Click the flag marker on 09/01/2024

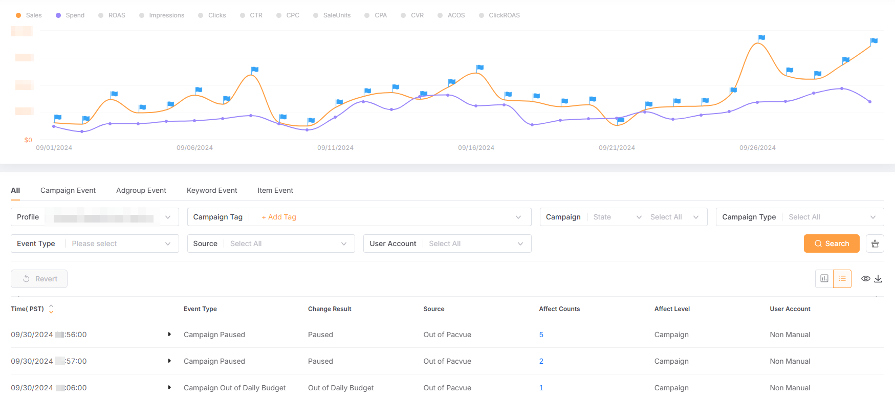pyautogui.click(x=58, y=118)
